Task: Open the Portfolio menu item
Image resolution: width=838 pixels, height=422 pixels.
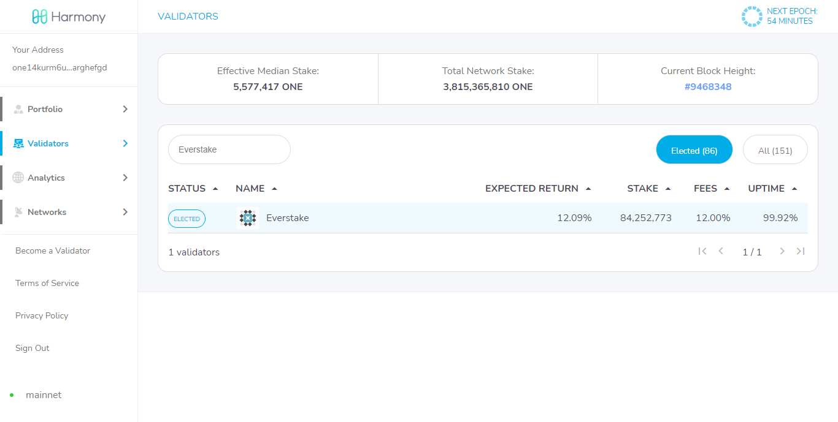Action: [69, 109]
